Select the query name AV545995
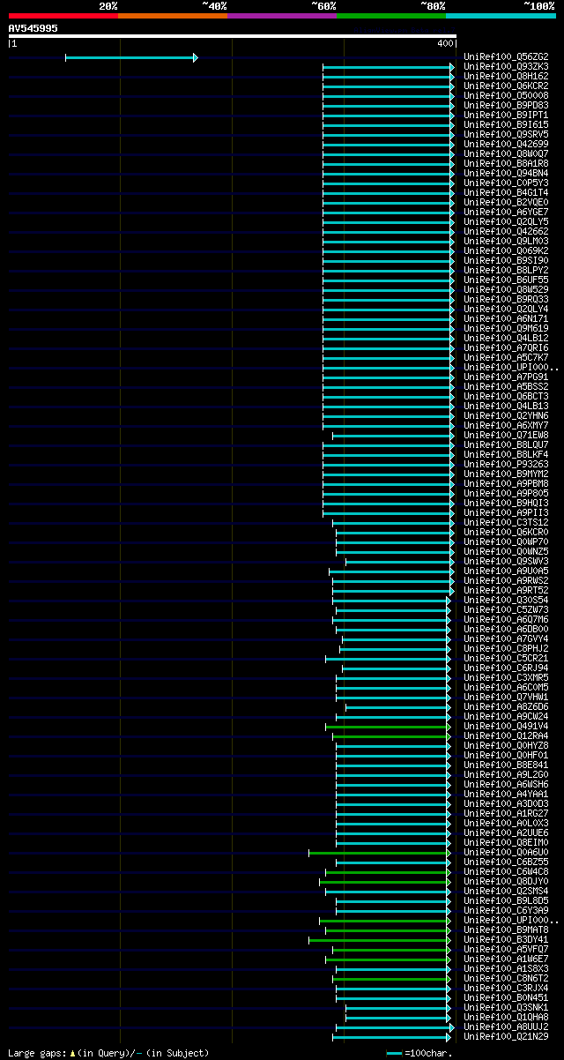Viewport: 564px width, 1060px height. (x=33, y=28)
